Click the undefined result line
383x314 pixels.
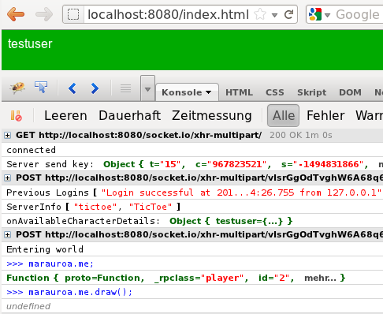28,306
